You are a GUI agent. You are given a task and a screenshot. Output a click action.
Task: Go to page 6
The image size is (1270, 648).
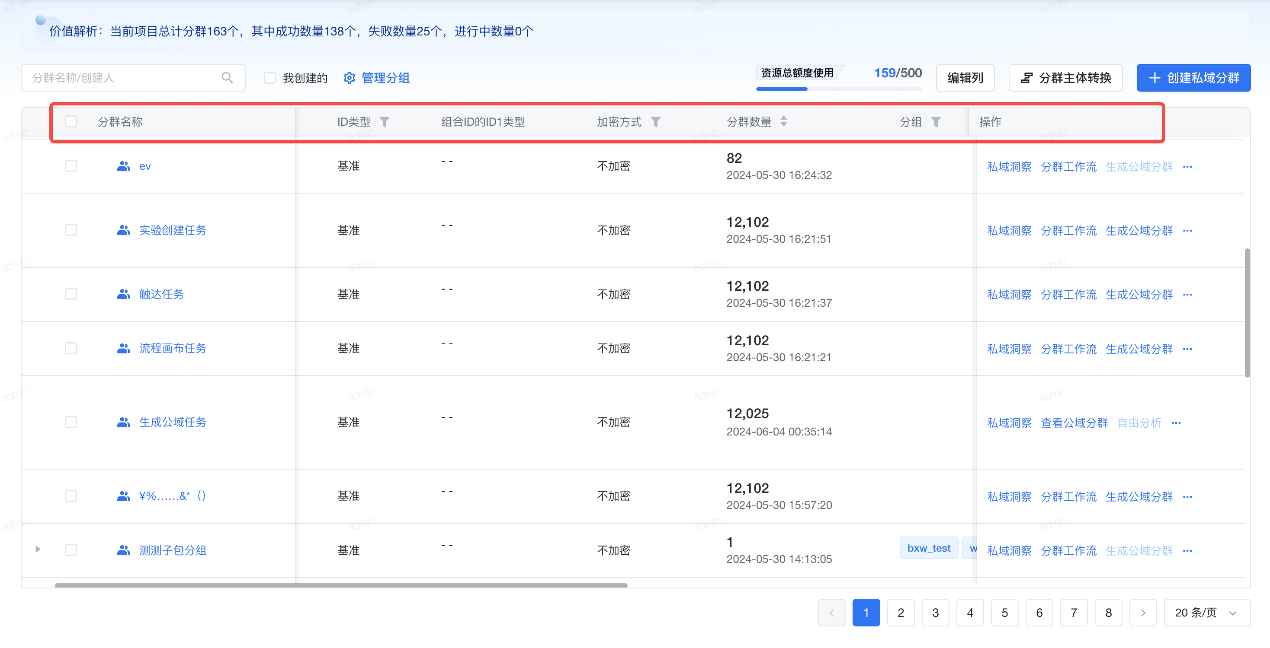pos(1039,613)
